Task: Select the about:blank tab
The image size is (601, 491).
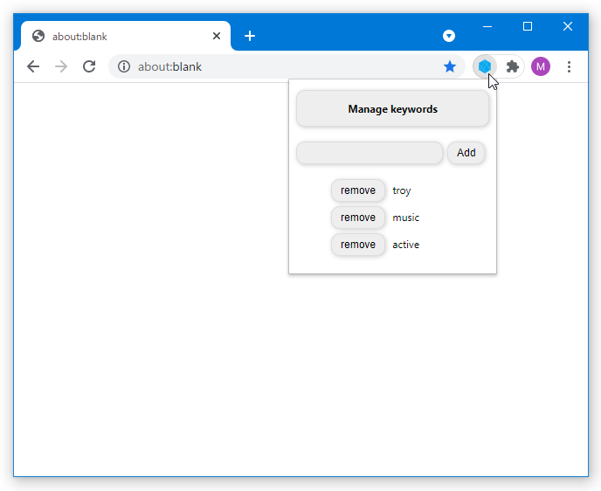Action: click(126, 36)
